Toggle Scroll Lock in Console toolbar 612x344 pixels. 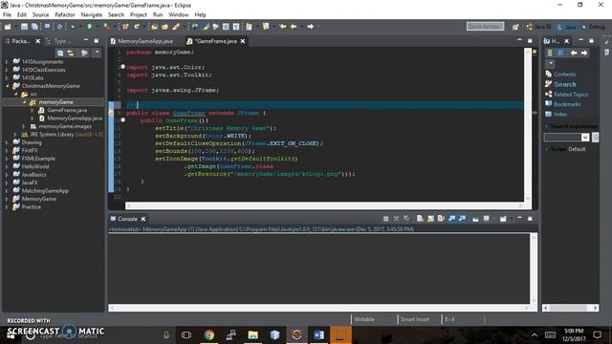[x=430, y=219]
